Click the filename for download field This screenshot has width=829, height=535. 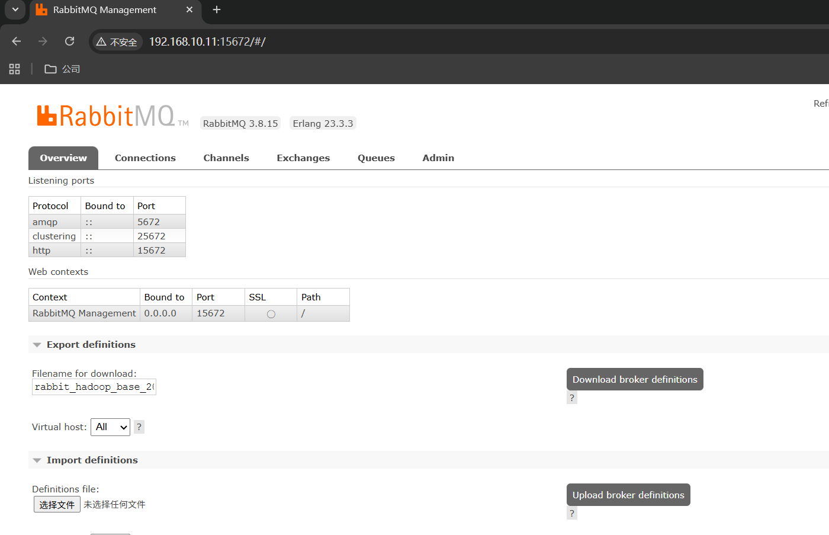(x=94, y=387)
